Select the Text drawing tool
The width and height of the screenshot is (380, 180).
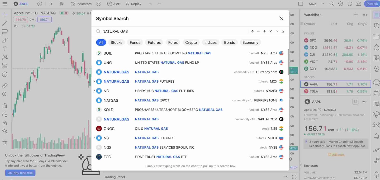pyautogui.click(x=4, y=49)
